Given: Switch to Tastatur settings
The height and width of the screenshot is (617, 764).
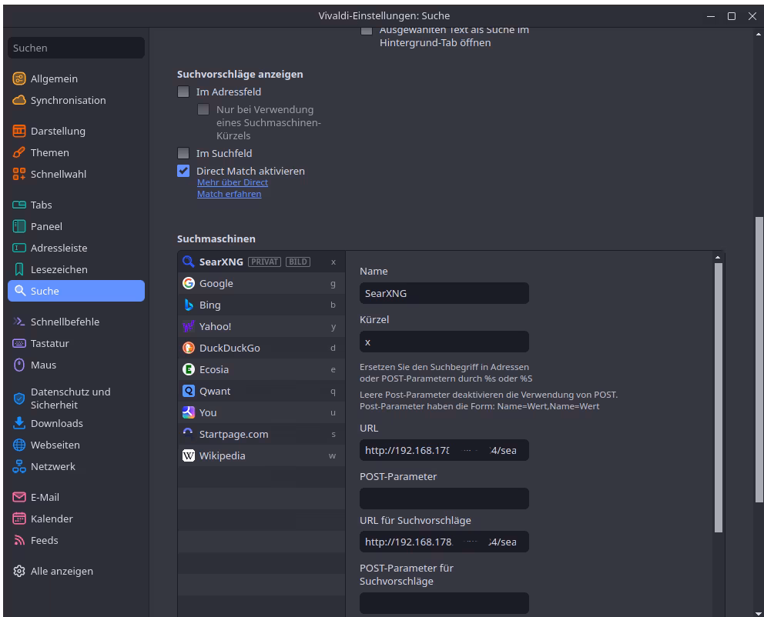Looking at the screenshot, I should (x=76, y=343).
